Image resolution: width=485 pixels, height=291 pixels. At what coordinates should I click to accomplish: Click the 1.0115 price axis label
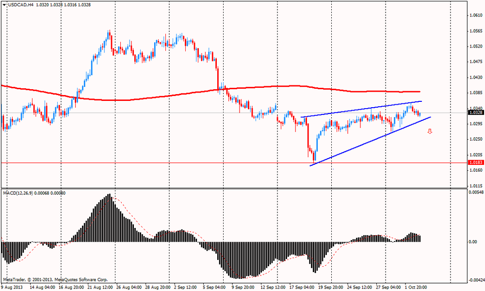click(476, 186)
